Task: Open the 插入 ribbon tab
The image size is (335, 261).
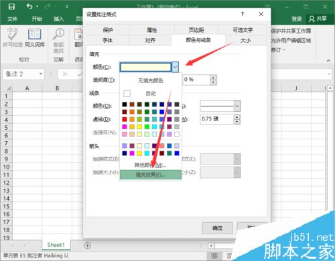Action: tap(58, 19)
